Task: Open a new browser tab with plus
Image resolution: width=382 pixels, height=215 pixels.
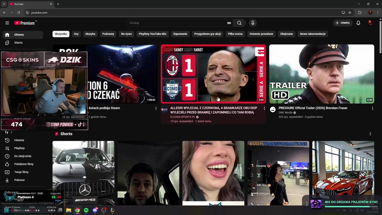Action: (x=58, y=4)
